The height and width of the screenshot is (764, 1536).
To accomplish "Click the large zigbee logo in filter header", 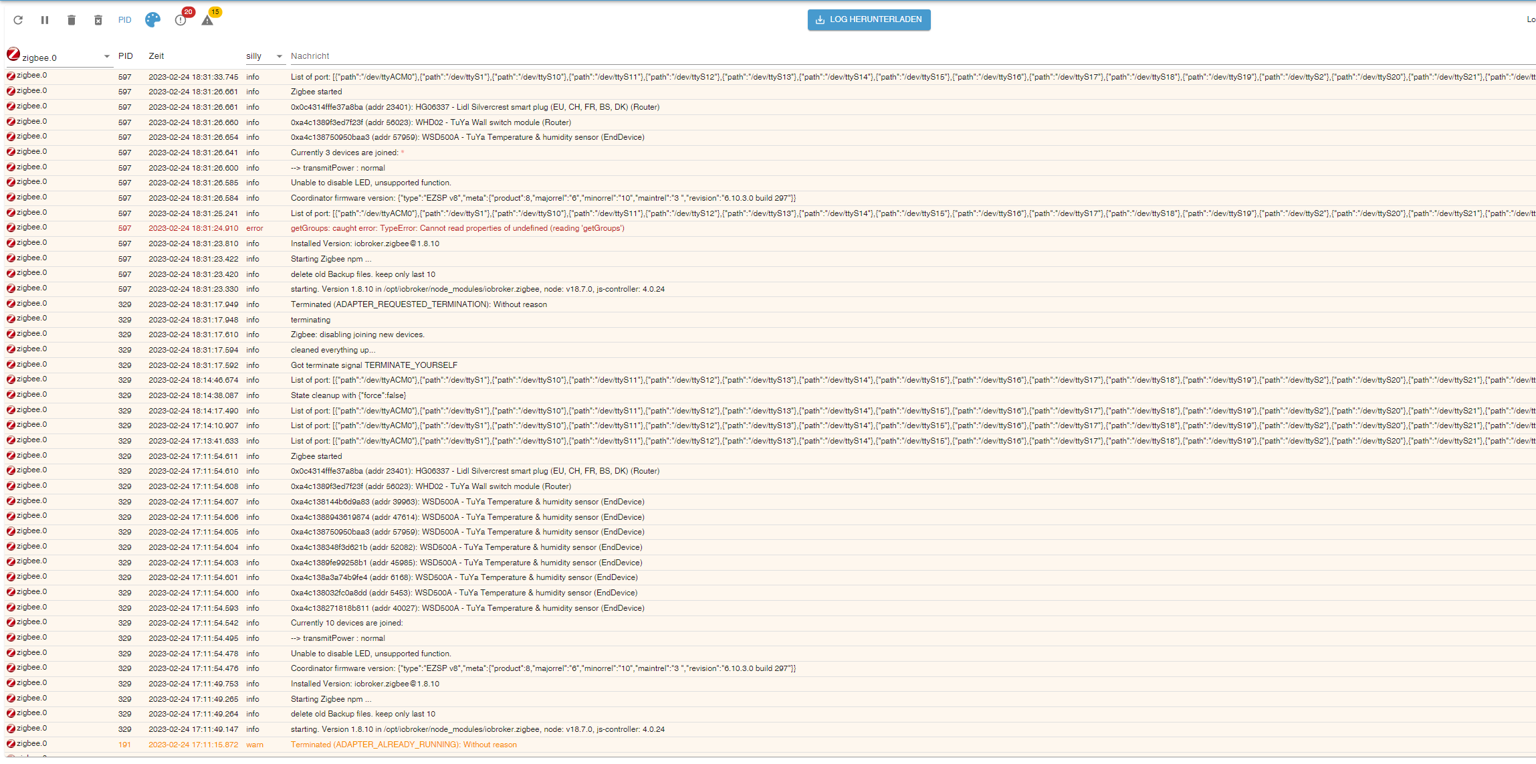I will coord(13,54).
